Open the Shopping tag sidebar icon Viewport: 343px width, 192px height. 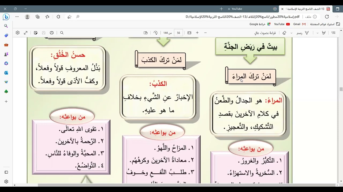click(6, 35)
